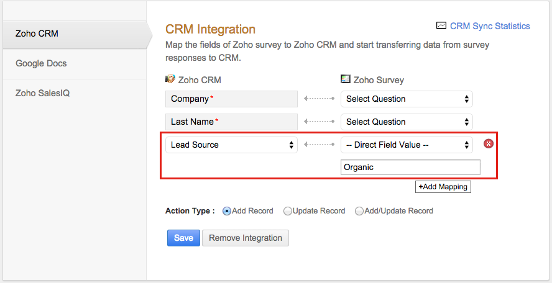Click the arrow connector beside Lead Source
The image size is (552, 283).
(319, 145)
